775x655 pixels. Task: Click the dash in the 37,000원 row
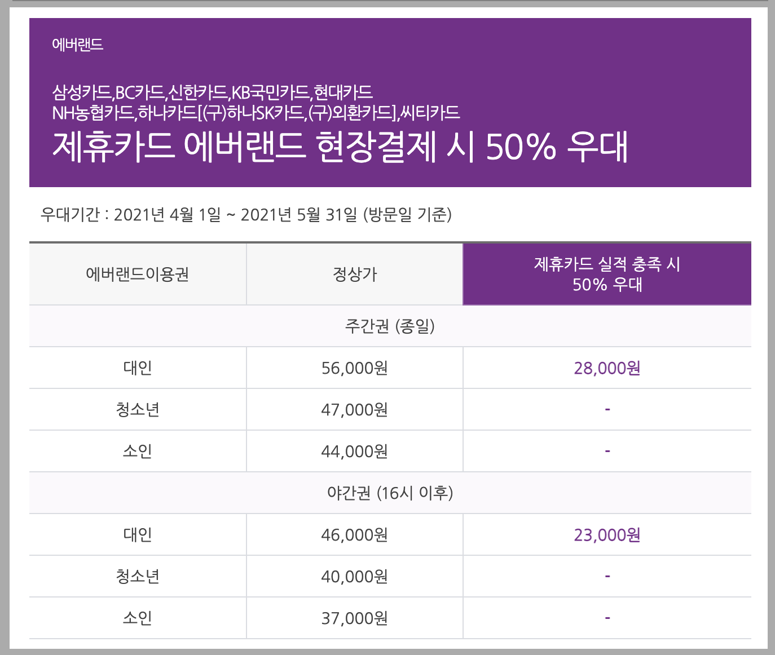coord(607,618)
